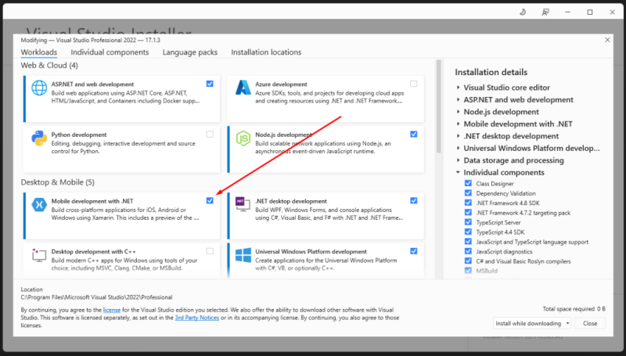The image size is (626, 356).
Task: Click the Azure development logo icon
Action: click(243, 88)
